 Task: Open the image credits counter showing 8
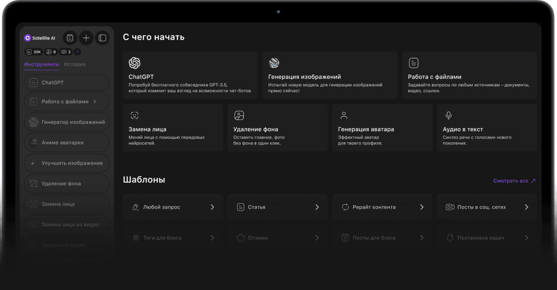coord(51,52)
